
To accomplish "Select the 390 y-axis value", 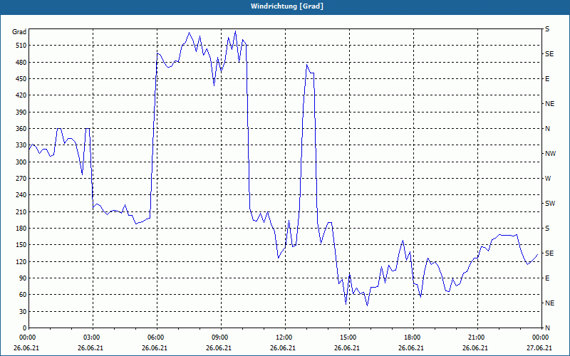I will [x=21, y=112].
